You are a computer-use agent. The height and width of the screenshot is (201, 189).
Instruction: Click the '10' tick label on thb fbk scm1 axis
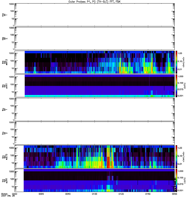coord(13,92)
